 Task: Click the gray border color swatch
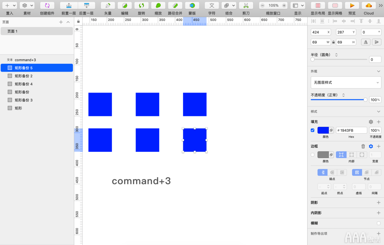coord(323,155)
